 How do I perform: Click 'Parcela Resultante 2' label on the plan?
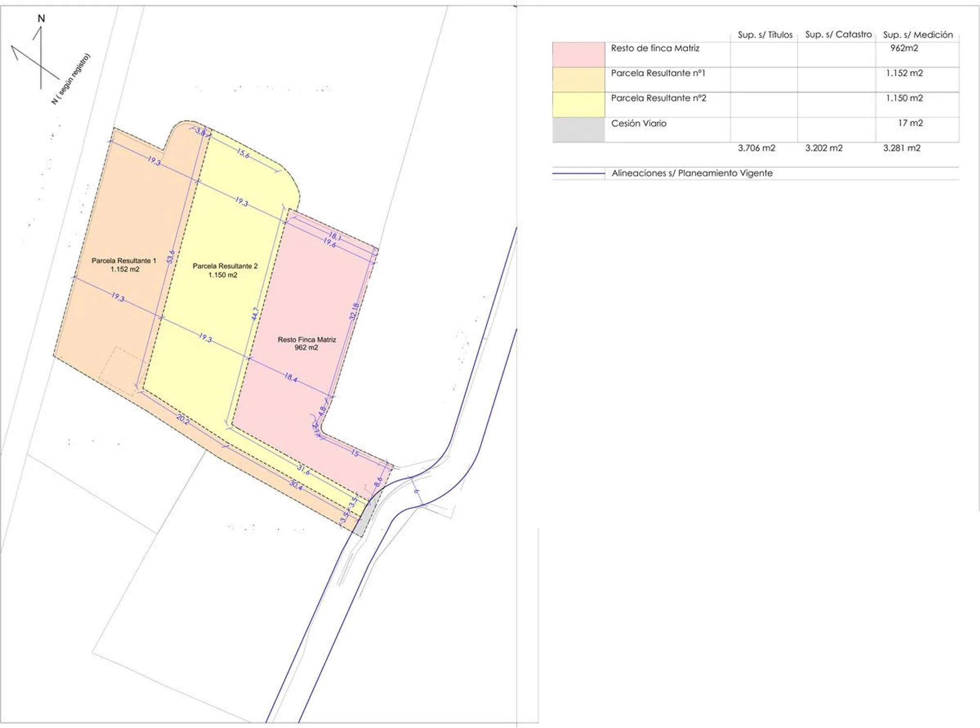(225, 266)
